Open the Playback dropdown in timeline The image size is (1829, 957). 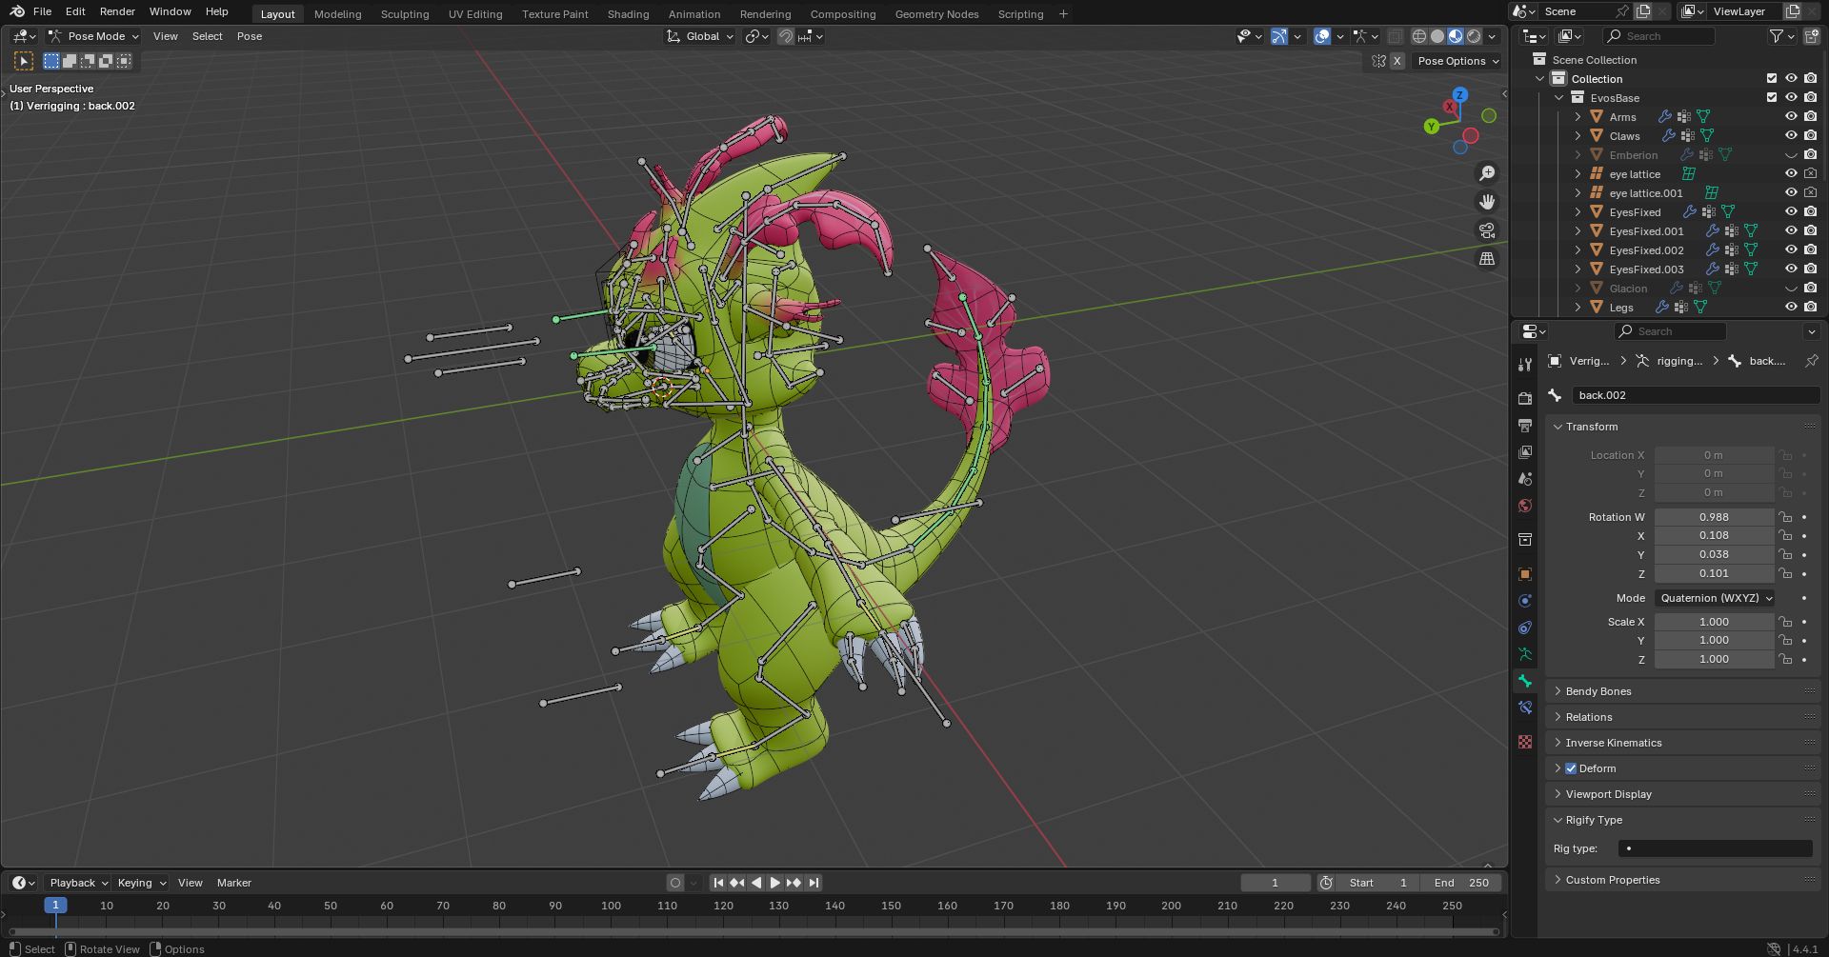tap(78, 883)
